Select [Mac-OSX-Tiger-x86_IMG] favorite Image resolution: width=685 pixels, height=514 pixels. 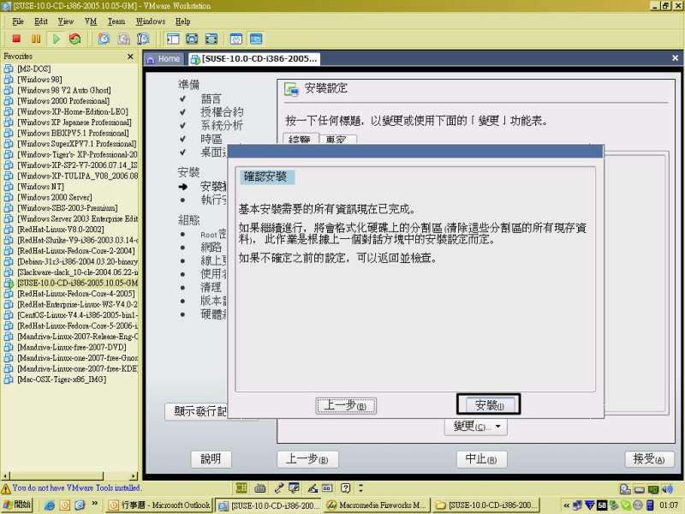(x=62, y=380)
